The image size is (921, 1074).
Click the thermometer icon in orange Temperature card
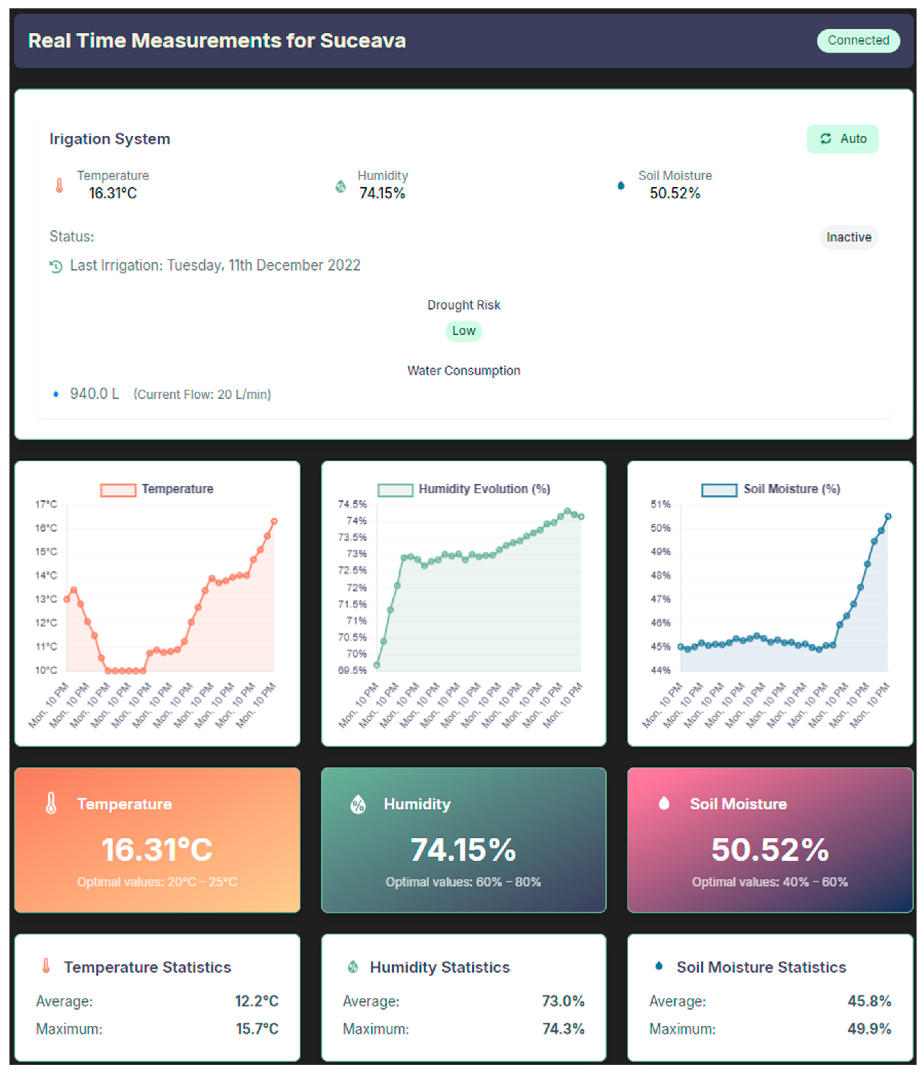pos(51,803)
